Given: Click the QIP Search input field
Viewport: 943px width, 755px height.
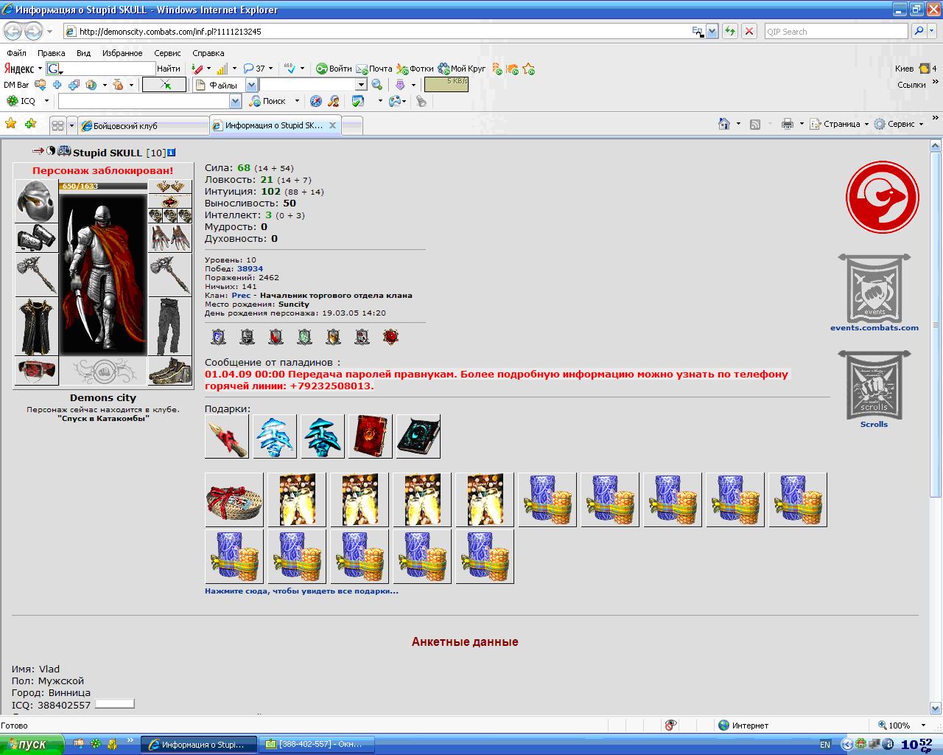Looking at the screenshot, I should (835, 32).
